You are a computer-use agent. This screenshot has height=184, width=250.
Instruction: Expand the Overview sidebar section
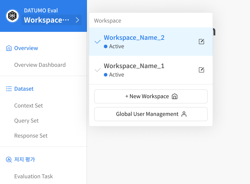[26, 48]
